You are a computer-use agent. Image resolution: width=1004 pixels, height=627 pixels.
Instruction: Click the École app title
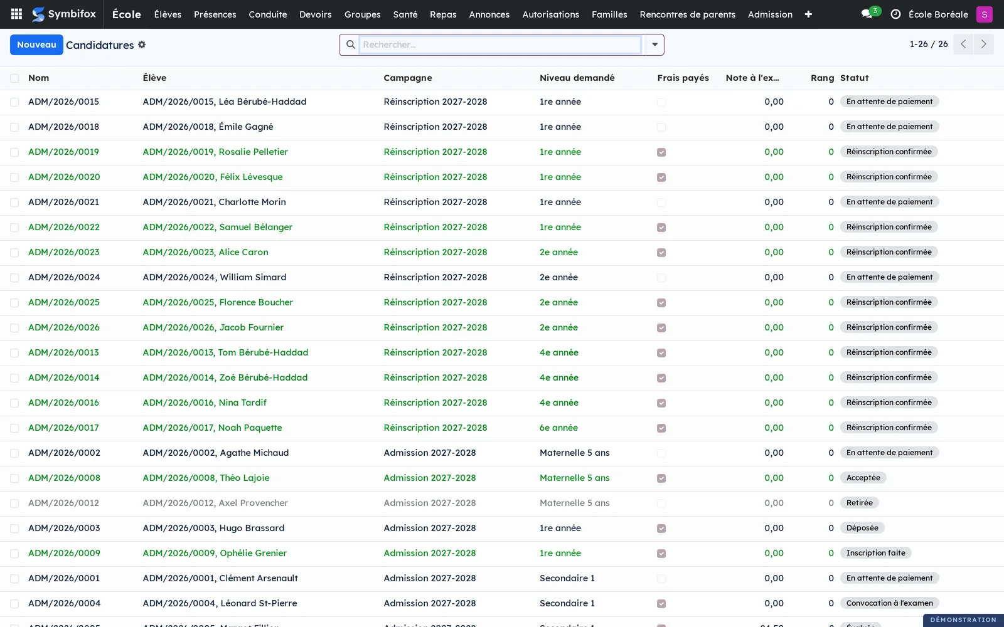[x=126, y=14]
